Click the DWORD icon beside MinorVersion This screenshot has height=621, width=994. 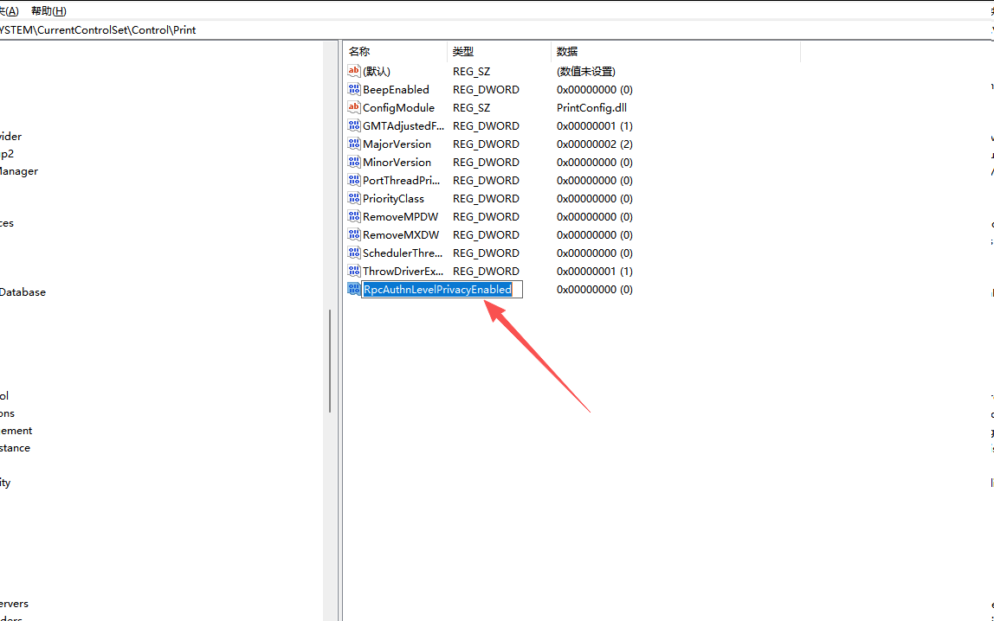[x=353, y=162]
